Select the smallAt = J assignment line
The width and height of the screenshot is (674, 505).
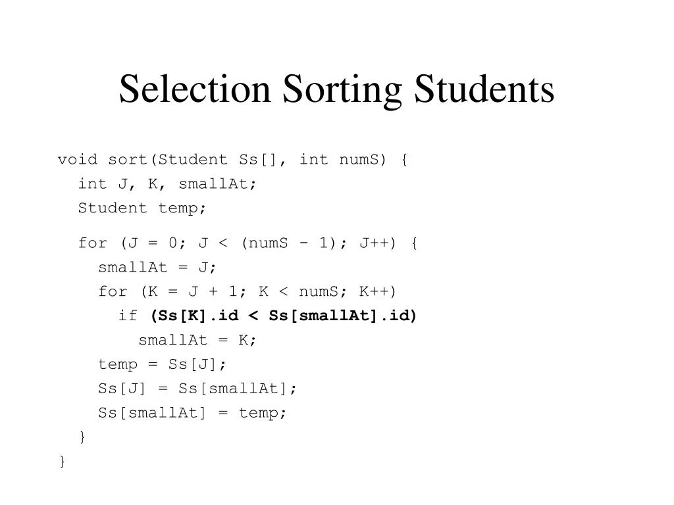pos(157,268)
